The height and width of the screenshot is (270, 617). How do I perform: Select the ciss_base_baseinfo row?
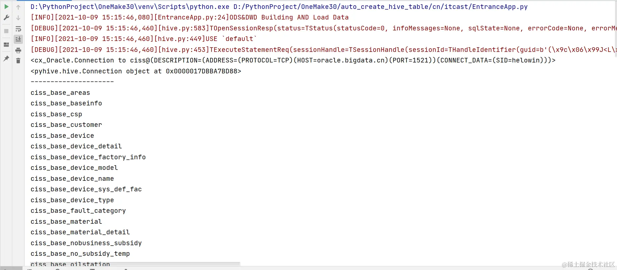pyautogui.click(x=66, y=103)
